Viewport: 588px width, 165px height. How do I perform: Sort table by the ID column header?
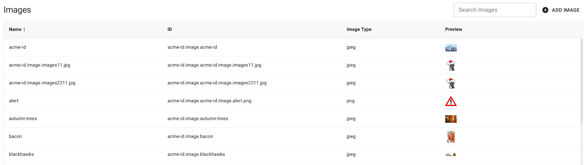click(x=170, y=29)
